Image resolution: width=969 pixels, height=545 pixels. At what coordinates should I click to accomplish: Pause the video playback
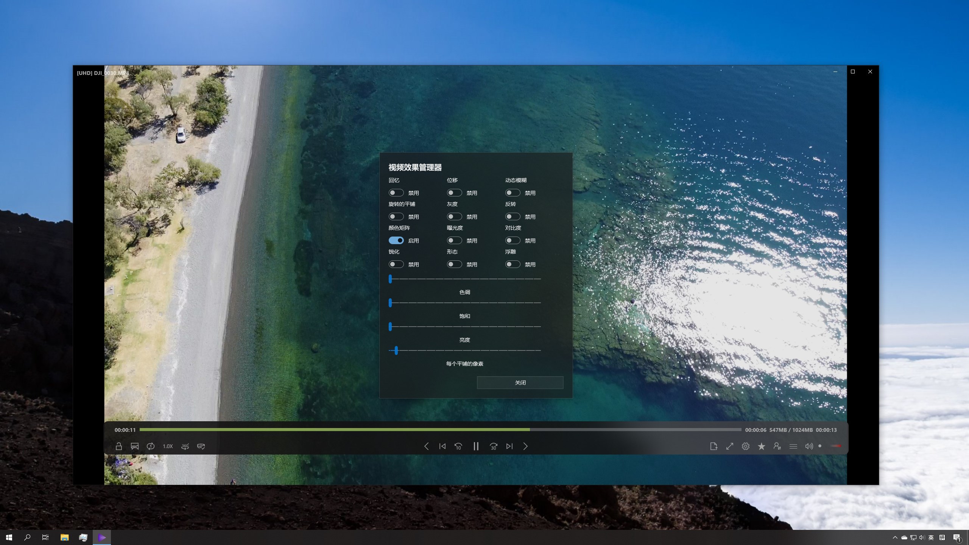click(476, 446)
